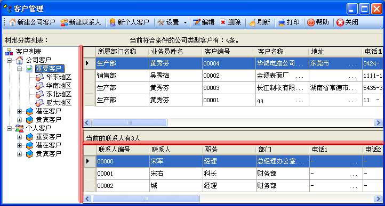Expand 潜在客户 under 个人客户
Viewport: 385px width, 206px height.
tap(19, 145)
